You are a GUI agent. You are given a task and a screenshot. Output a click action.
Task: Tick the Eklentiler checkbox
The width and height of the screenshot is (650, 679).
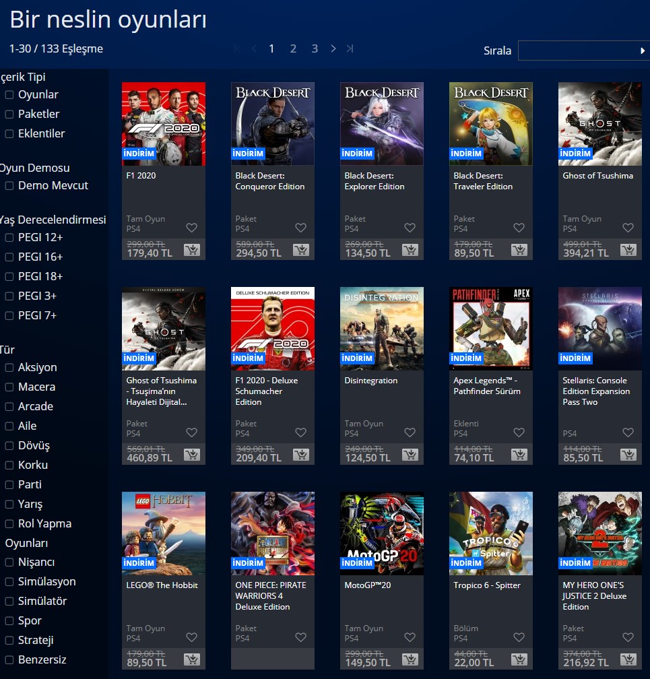9,134
